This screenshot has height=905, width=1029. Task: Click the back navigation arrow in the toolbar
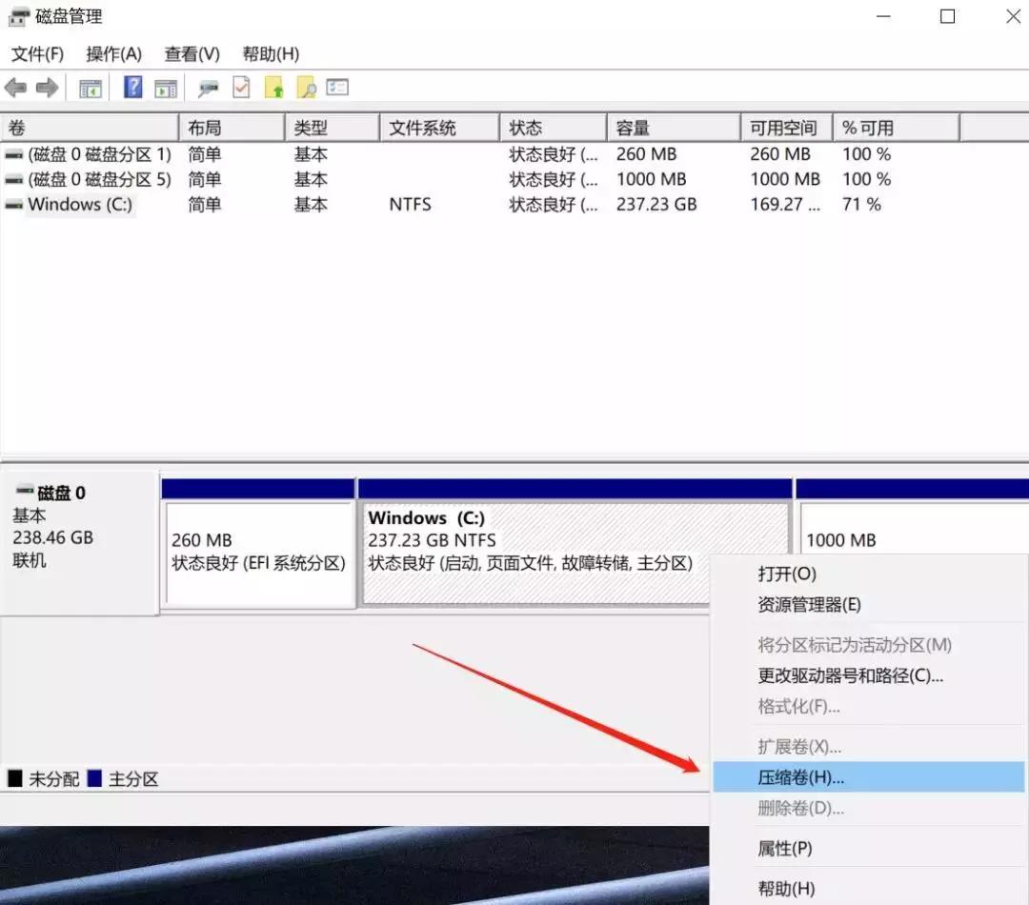[x=16, y=88]
